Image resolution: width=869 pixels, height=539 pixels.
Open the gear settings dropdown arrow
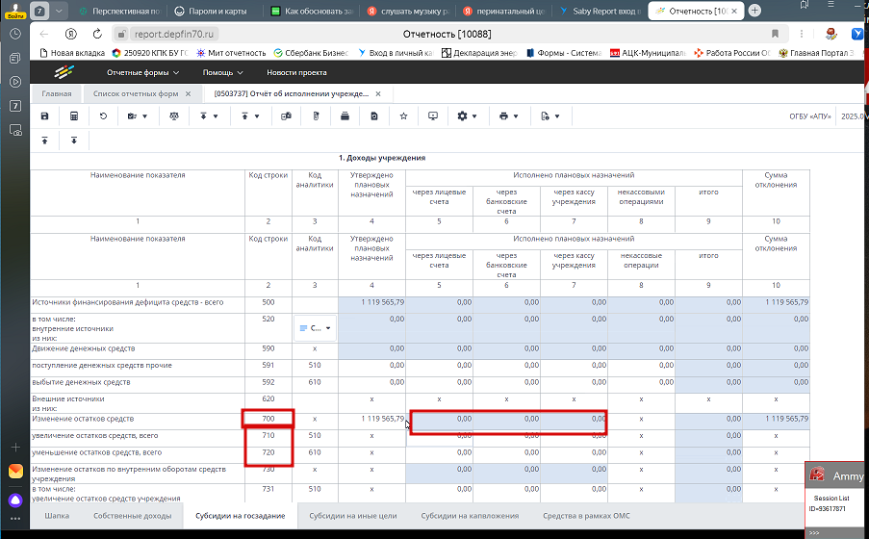coord(475,116)
